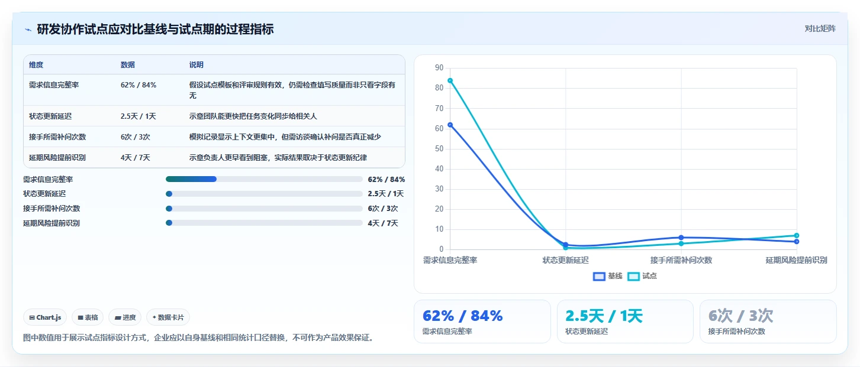Image resolution: width=860 pixels, height=367 pixels.
Task: Click the title 研发协作试点应对比基线与试点期的过程指标
Action: coord(155,29)
